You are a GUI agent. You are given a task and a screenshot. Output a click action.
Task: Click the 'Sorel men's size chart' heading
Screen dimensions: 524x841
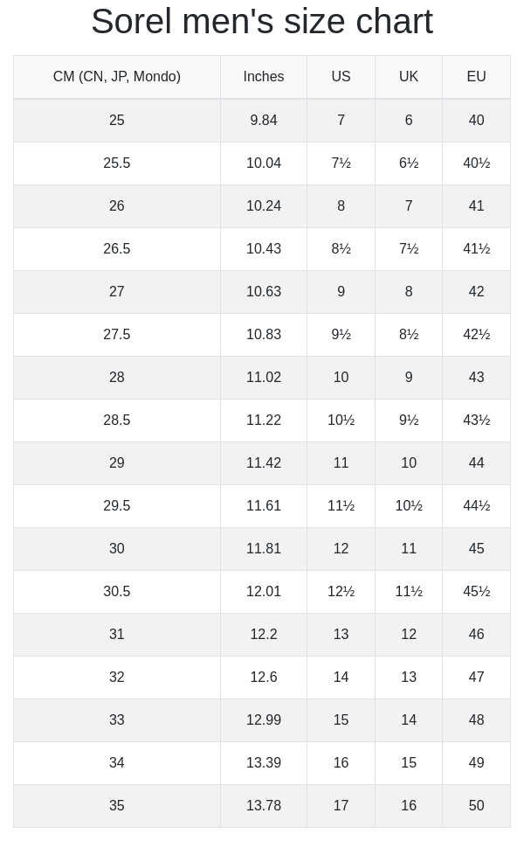(262, 22)
